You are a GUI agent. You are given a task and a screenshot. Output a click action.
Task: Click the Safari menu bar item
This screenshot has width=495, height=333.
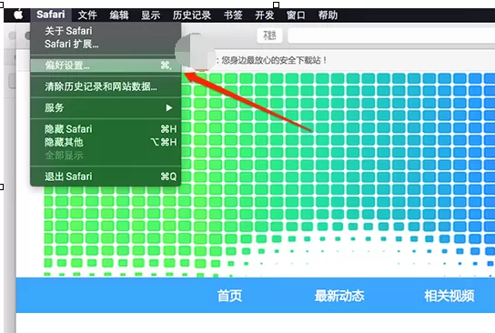51,15
